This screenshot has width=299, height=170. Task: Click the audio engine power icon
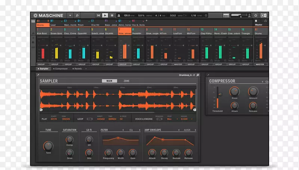click(x=256, y=15)
